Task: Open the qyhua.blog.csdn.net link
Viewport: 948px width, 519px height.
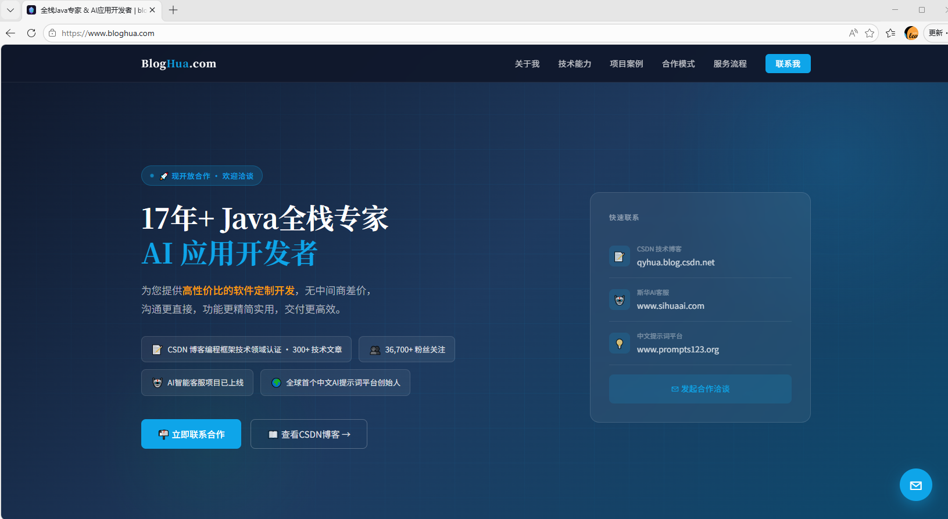Action: (x=675, y=262)
